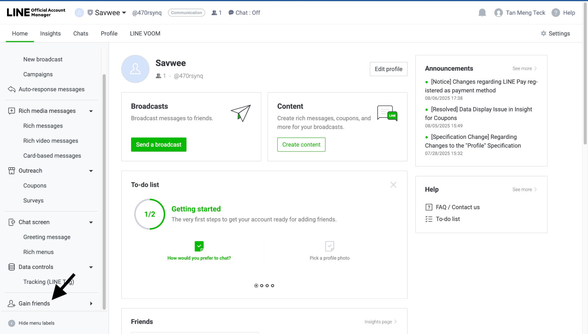Click the Rich media messages icon
588x334 pixels.
[12, 111]
